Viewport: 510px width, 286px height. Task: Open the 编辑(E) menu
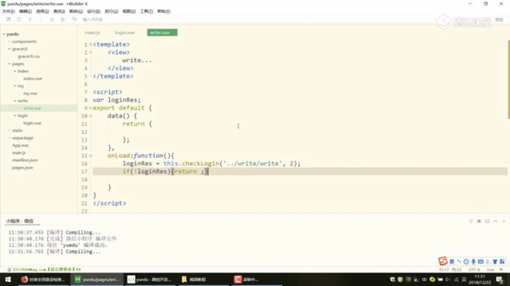tap(25, 11)
